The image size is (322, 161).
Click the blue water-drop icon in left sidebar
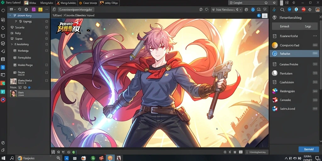[x=3, y=67]
